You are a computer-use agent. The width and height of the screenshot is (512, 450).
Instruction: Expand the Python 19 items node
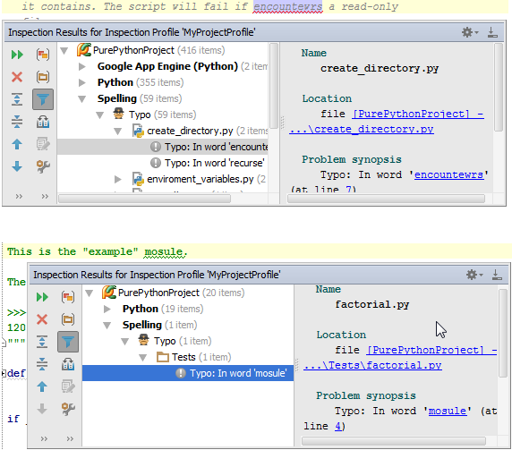[x=107, y=309]
